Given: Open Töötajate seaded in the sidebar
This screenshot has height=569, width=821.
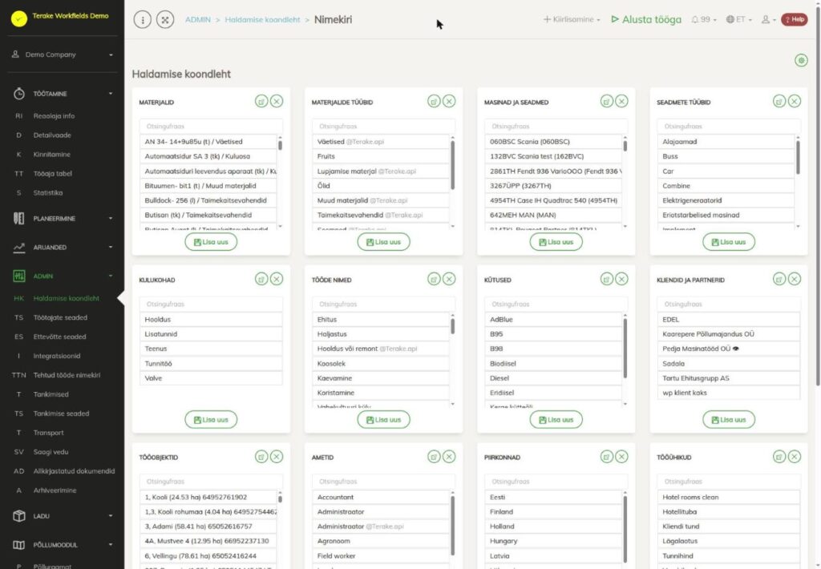Looking at the screenshot, I should click(60, 317).
